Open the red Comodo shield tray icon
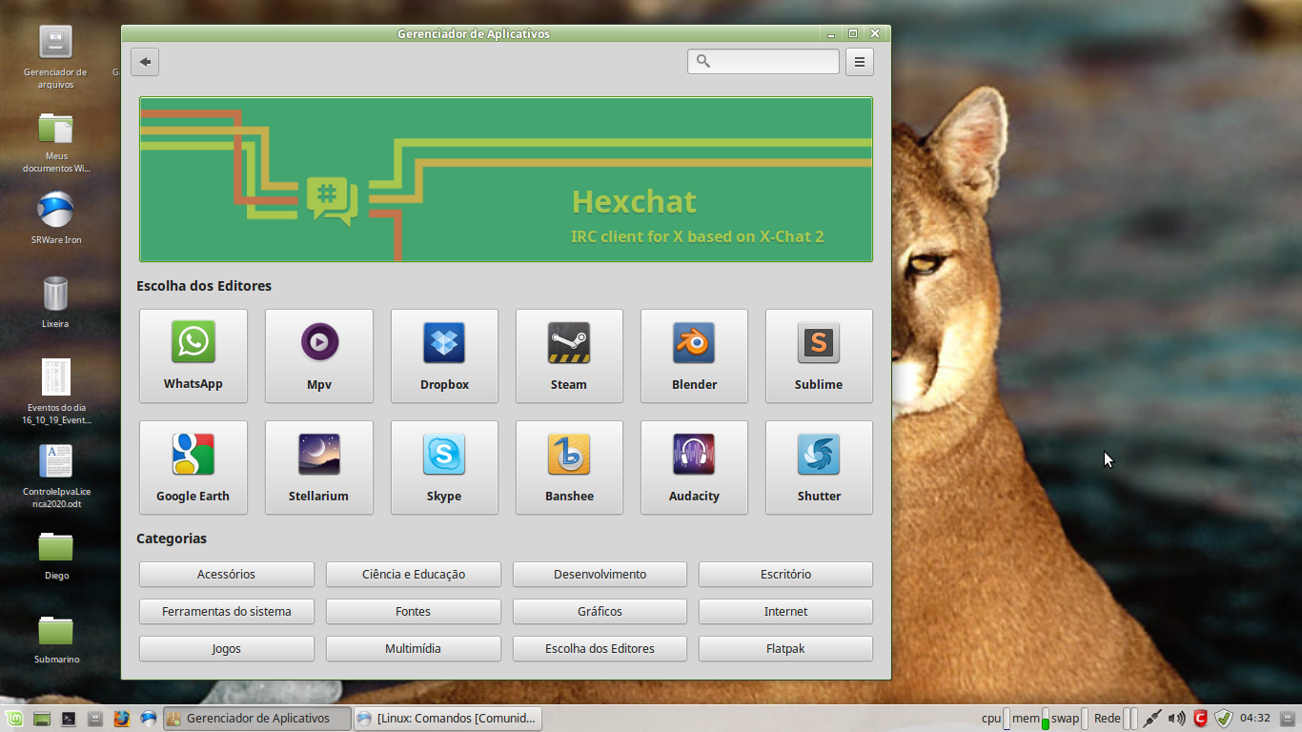 tap(1201, 719)
